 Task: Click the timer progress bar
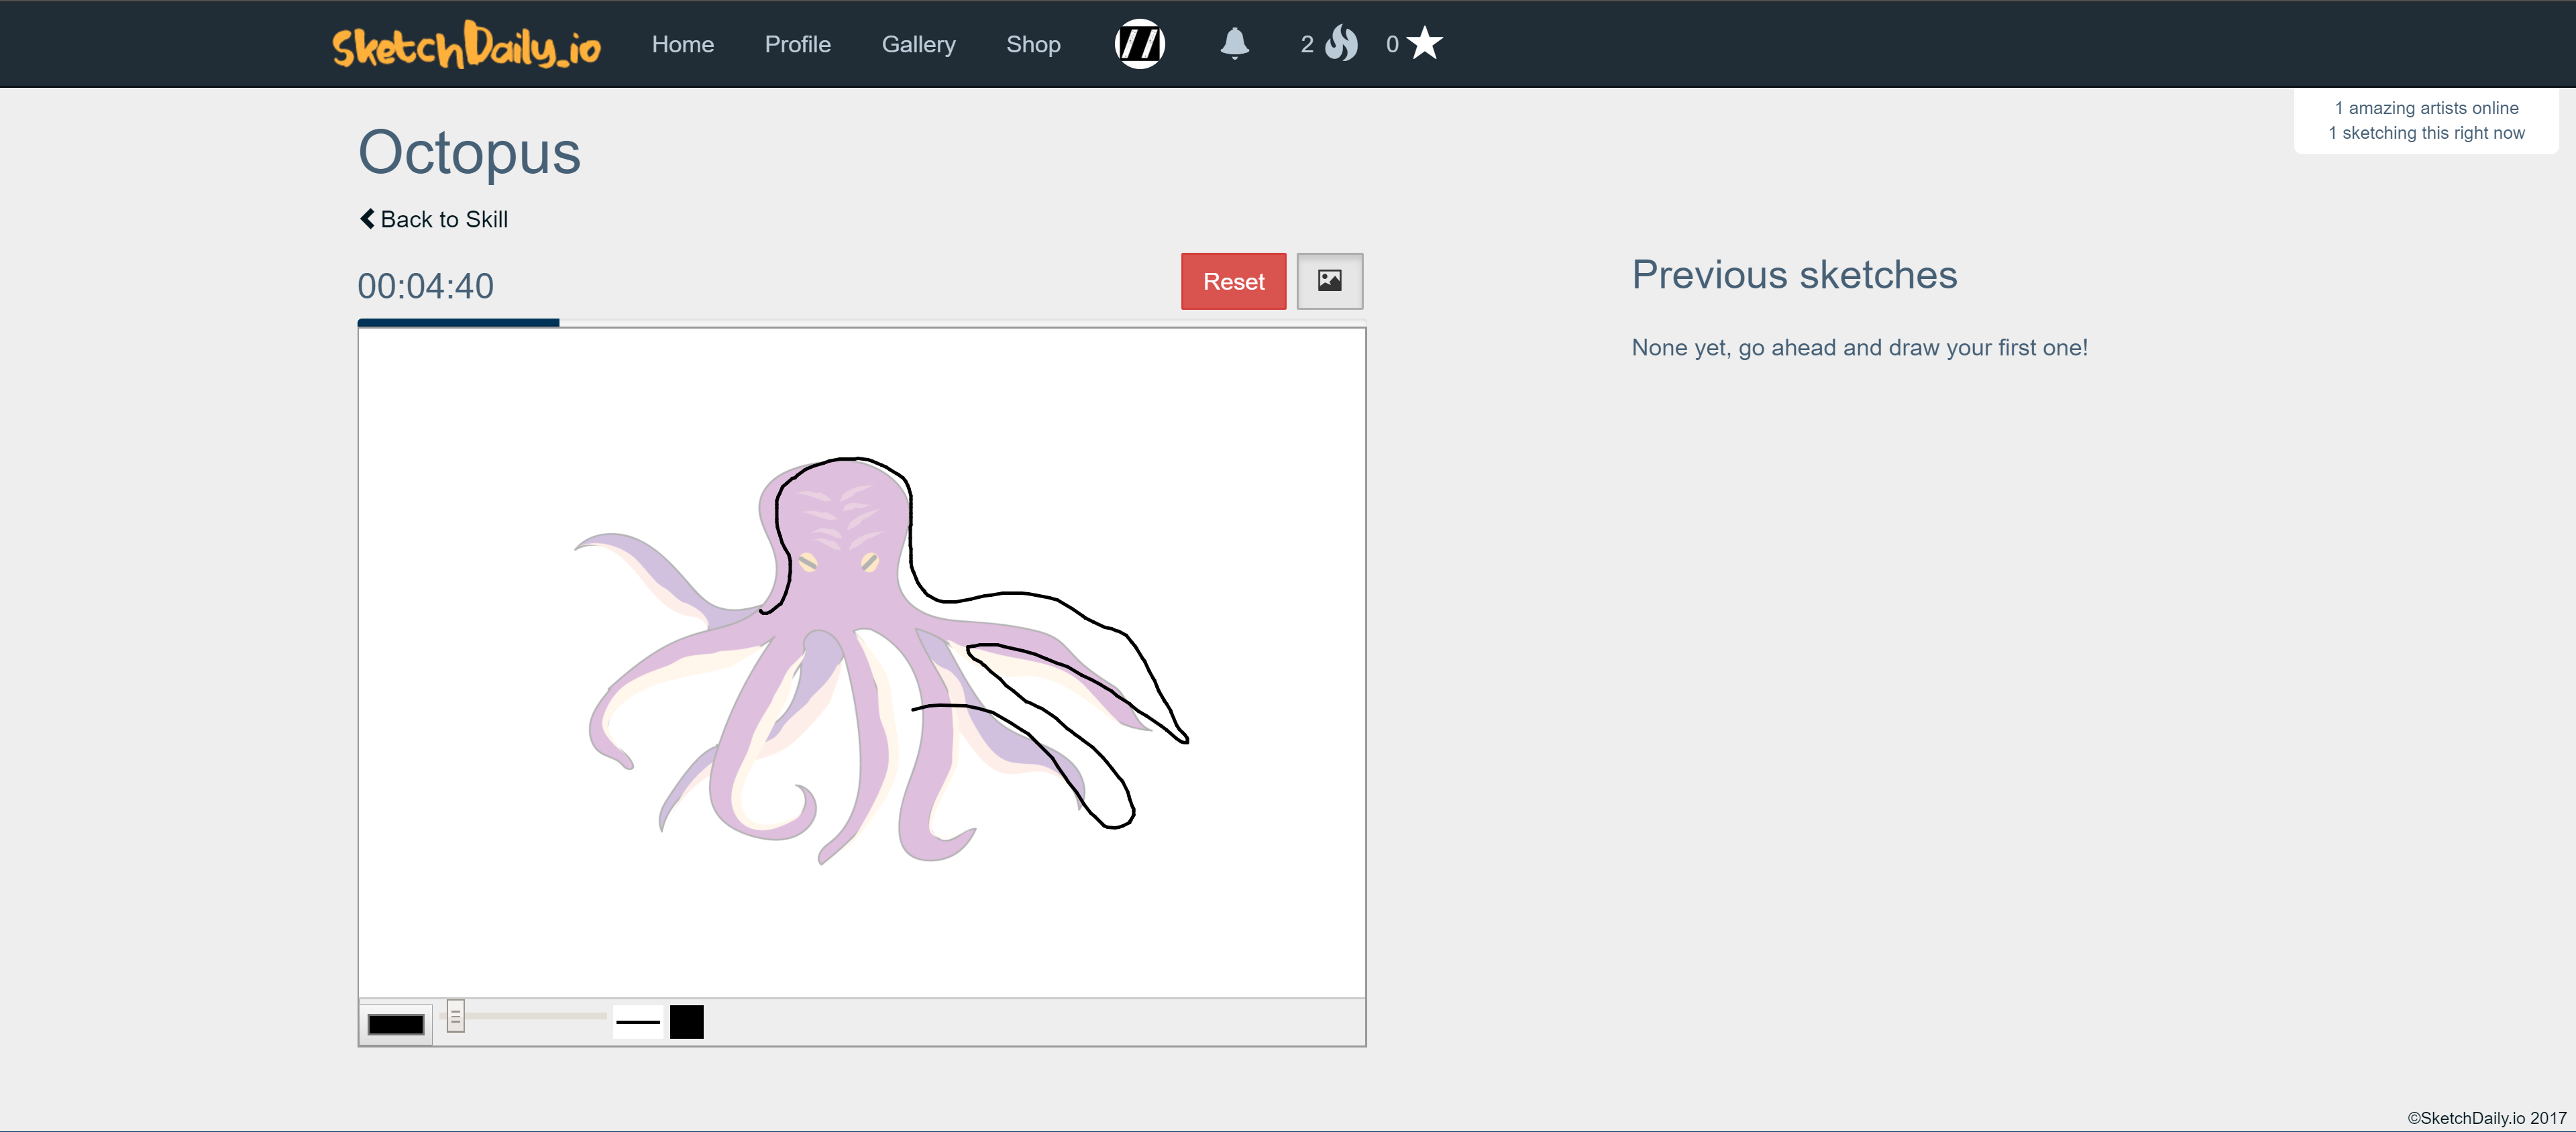pos(862,322)
